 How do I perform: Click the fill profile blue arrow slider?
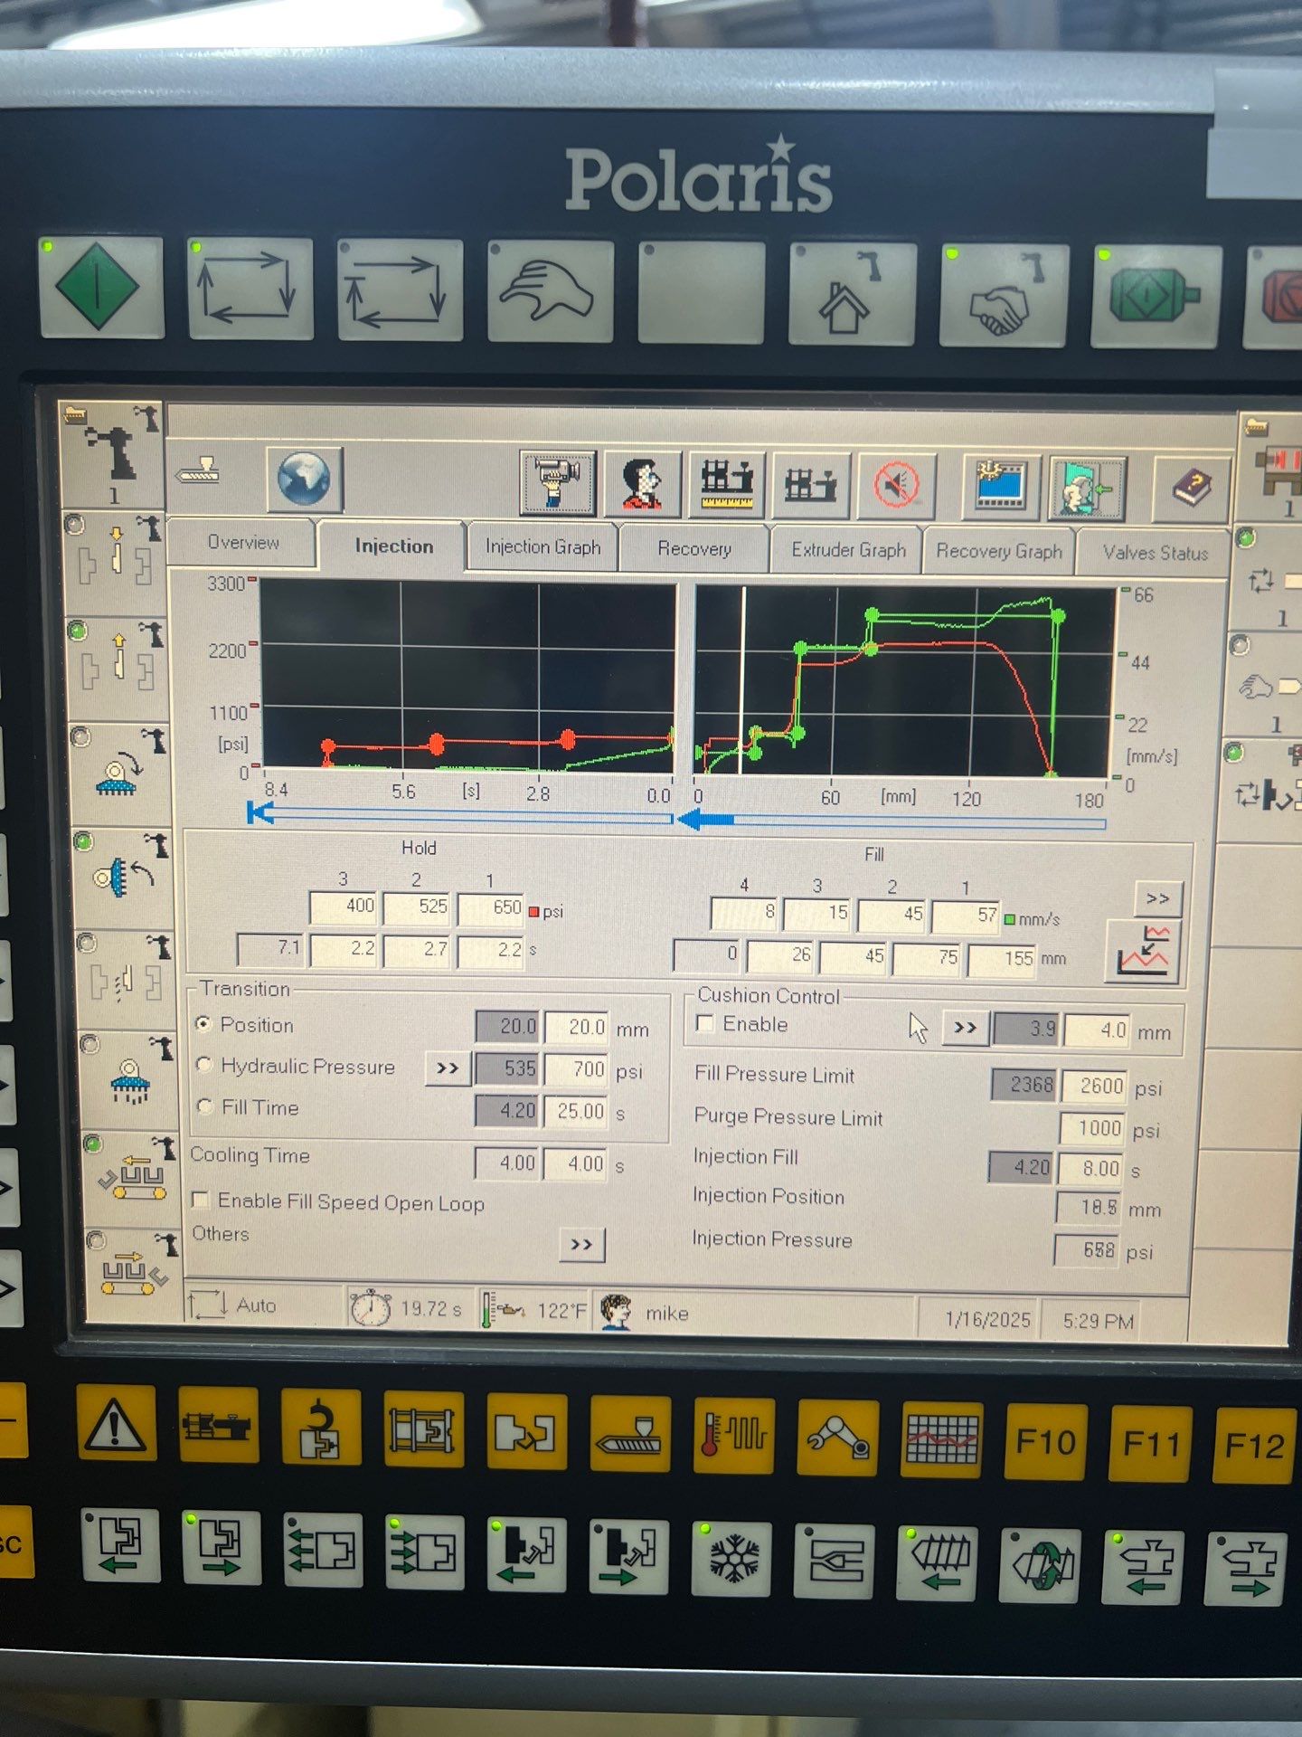click(892, 821)
